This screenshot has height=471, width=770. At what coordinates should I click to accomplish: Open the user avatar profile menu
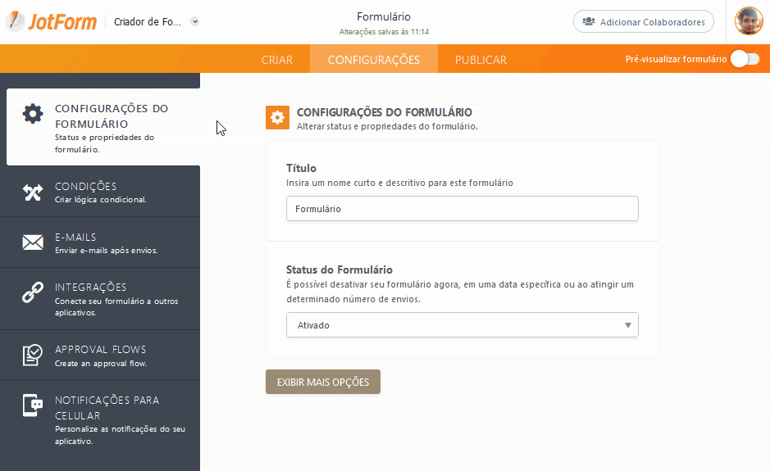pyautogui.click(x=749, y=21)
